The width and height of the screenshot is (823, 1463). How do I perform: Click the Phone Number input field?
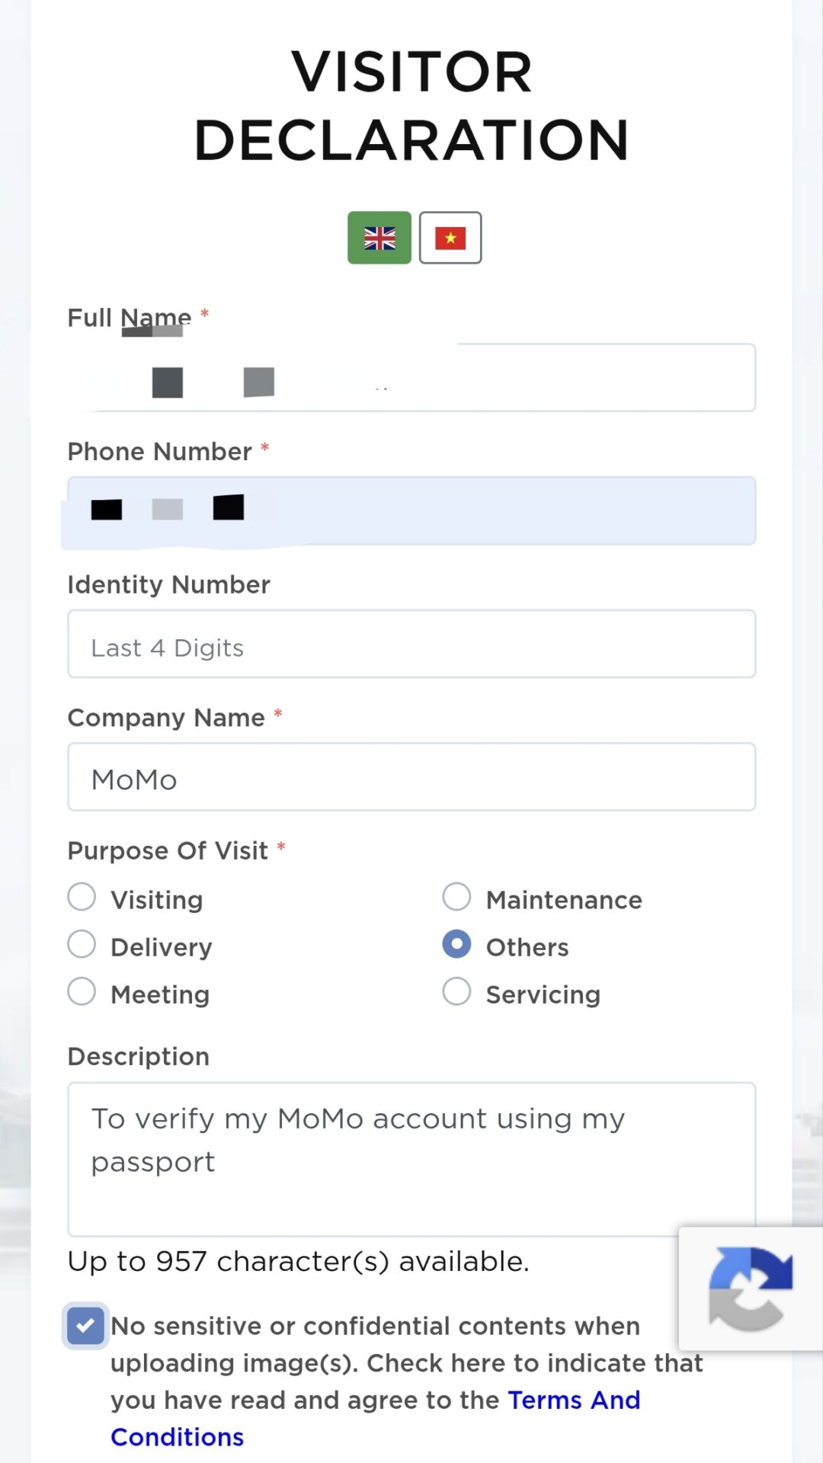(411, 511)
